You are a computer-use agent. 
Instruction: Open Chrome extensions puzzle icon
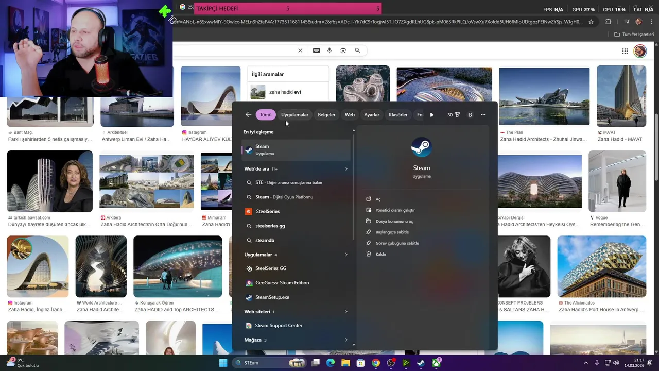[x=609, y=22]
